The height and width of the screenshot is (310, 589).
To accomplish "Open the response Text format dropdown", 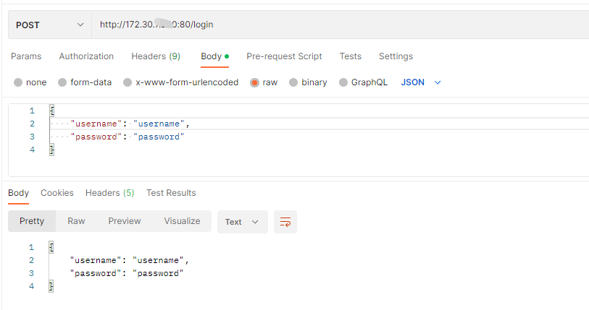I will point(242,222).
